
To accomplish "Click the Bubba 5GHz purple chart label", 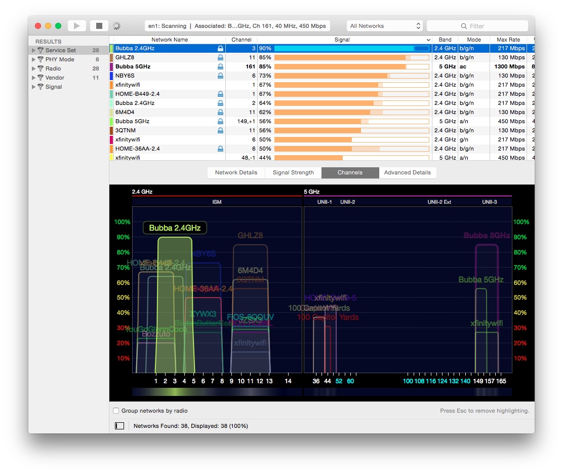I will [x=487, y=236].
